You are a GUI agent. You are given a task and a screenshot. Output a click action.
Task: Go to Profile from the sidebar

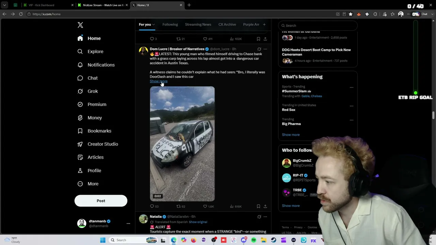click(x=89, y=170)
